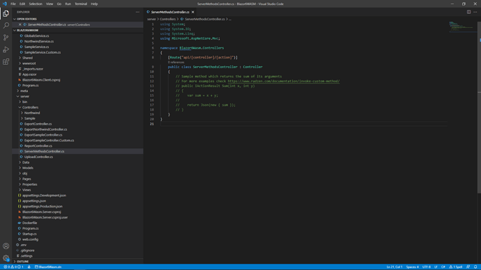Click the errors and warnings status indicator
Image resolution: width=481 pixels, height=270 pixels.
point(13,267)
